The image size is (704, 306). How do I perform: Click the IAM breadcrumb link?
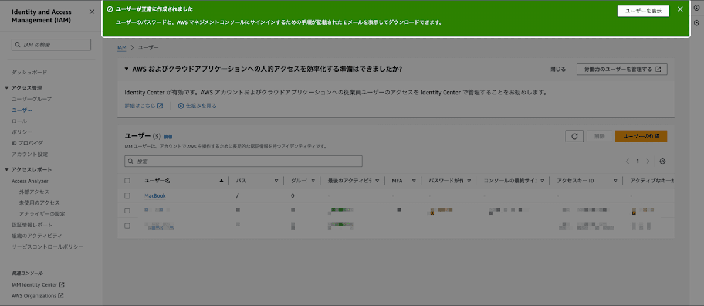point(121,47)
